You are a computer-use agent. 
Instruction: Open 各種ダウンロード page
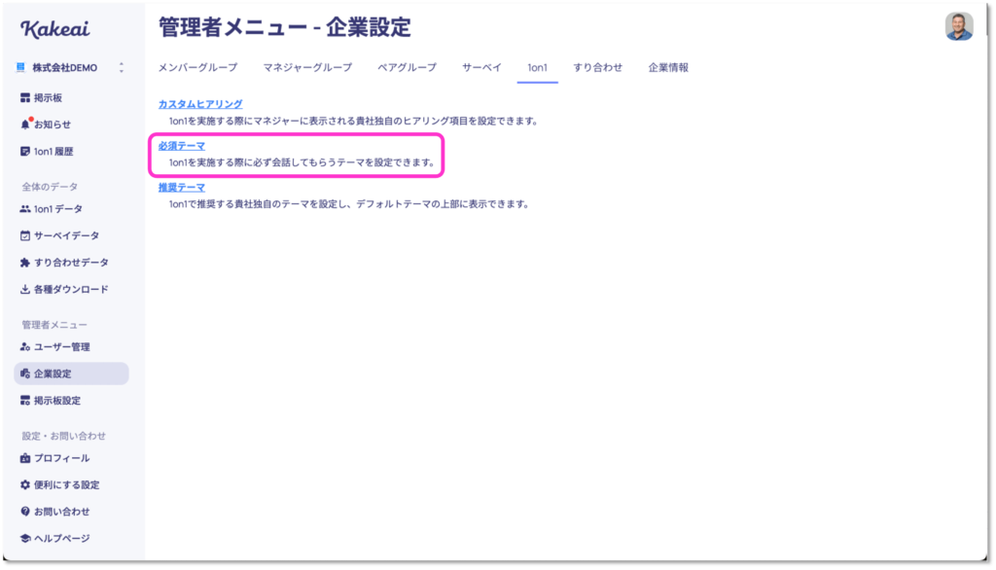click(71, 289)
